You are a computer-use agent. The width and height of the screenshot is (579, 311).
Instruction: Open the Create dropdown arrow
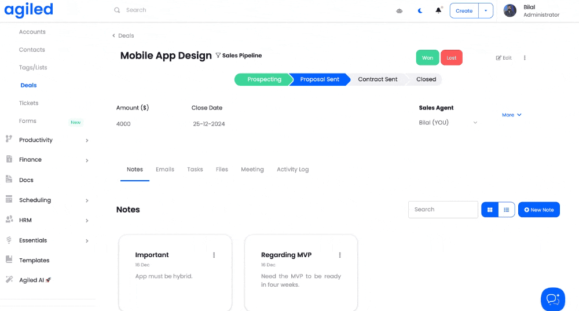point(486,10)
